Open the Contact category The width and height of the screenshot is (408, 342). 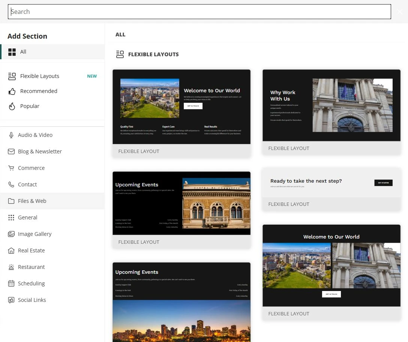click(52, 184)
